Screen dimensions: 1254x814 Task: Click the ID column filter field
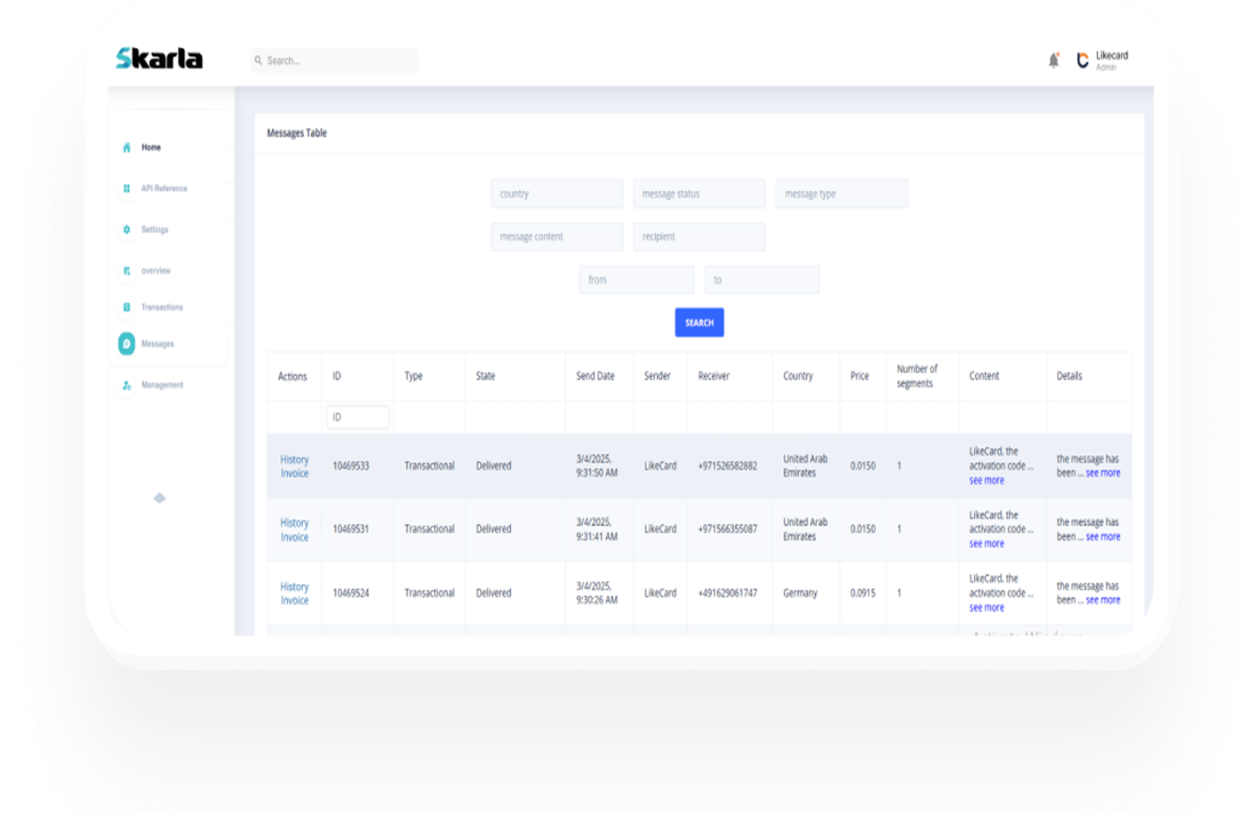[x=358, y=417]
